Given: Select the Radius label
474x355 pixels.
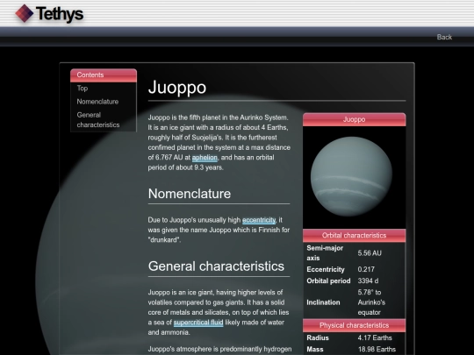Looking at the screenshot, I should tap(318, 337).
